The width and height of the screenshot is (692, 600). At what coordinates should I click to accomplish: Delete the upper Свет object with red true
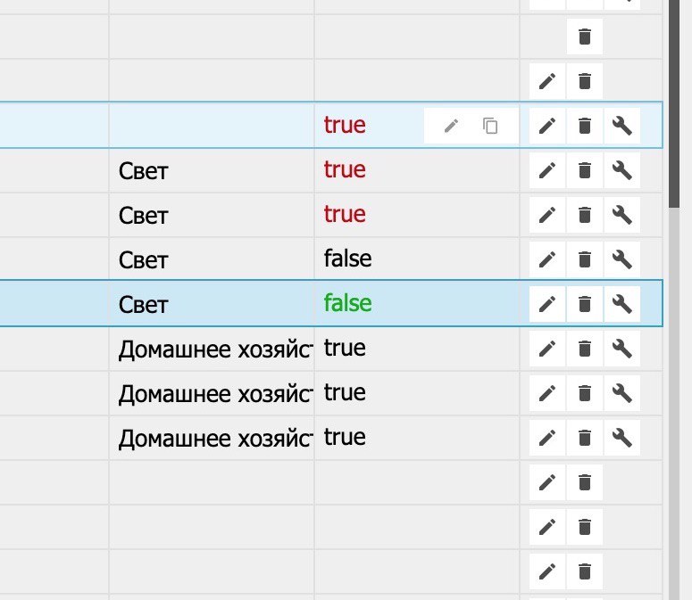[x=584, y=170]
